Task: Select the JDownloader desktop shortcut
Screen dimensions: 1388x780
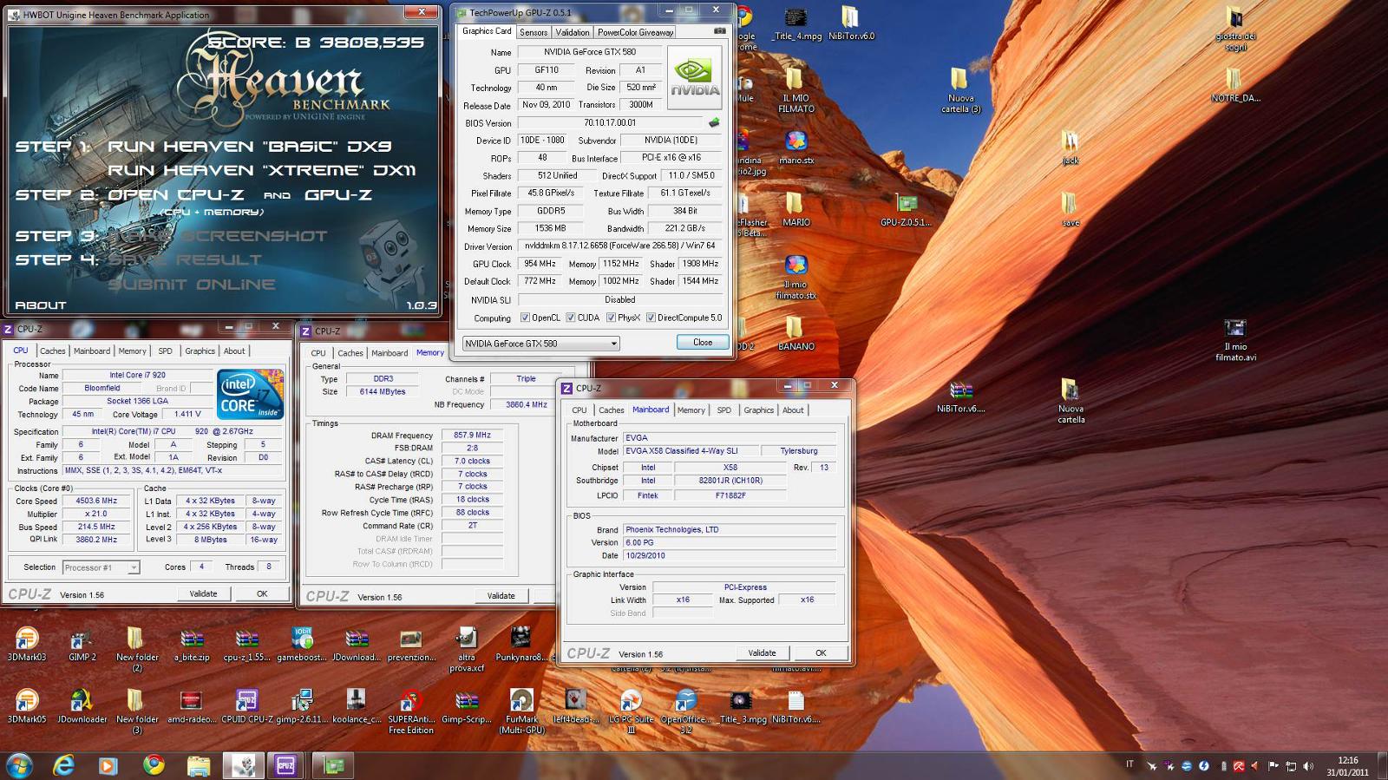Action: [x=82, y=706]
